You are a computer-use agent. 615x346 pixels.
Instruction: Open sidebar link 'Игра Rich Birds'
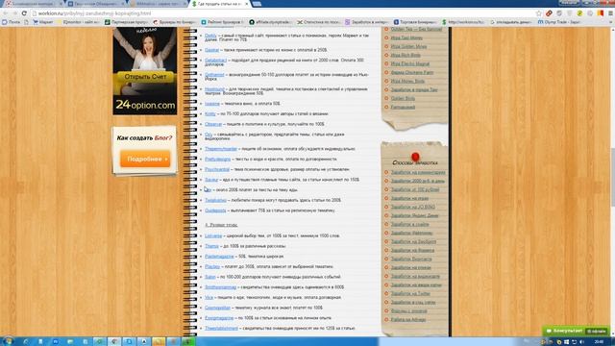(406, 55)
